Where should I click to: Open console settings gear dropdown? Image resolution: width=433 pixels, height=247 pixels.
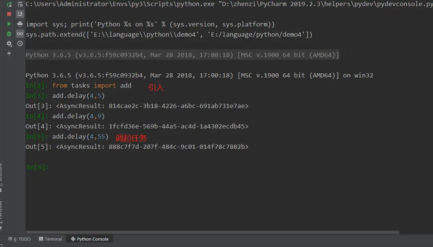pyautogui.click(x=9, y=43)
